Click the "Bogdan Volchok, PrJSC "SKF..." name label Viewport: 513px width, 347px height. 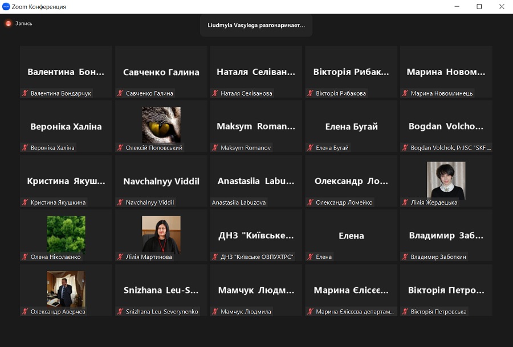[450, 147]
